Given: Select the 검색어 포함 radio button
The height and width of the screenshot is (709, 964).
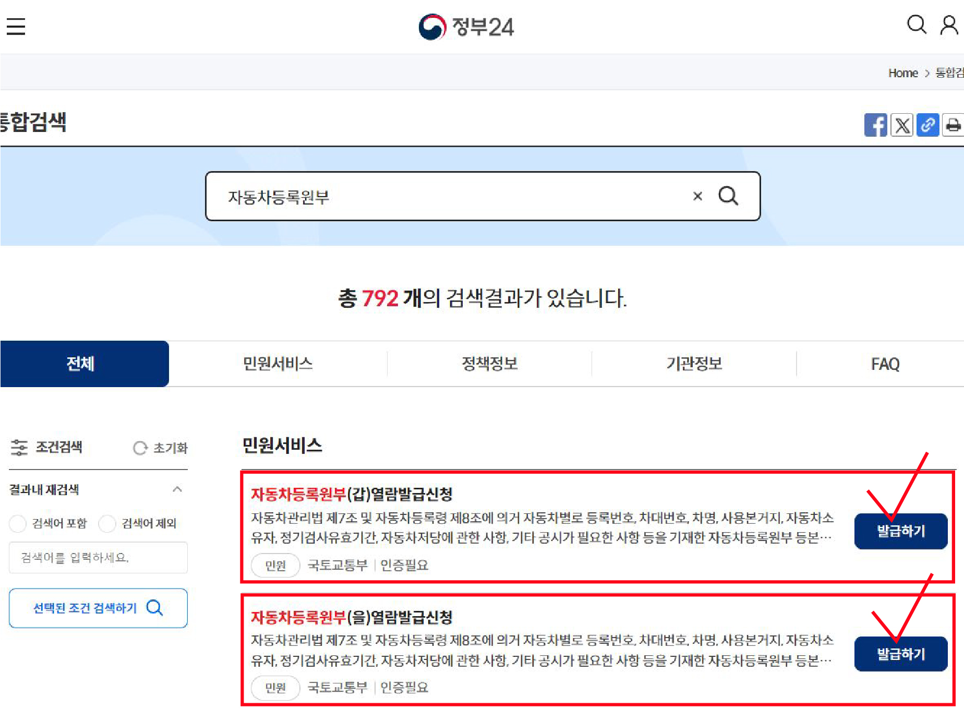Looking at the screenshot, I should (18, 523).
